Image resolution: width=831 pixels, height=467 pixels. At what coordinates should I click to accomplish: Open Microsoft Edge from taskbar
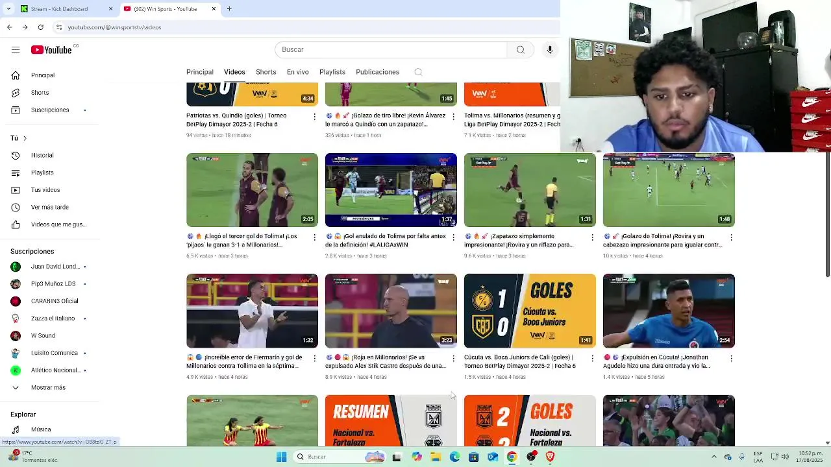pyautogui.click(x=454, y=457)
